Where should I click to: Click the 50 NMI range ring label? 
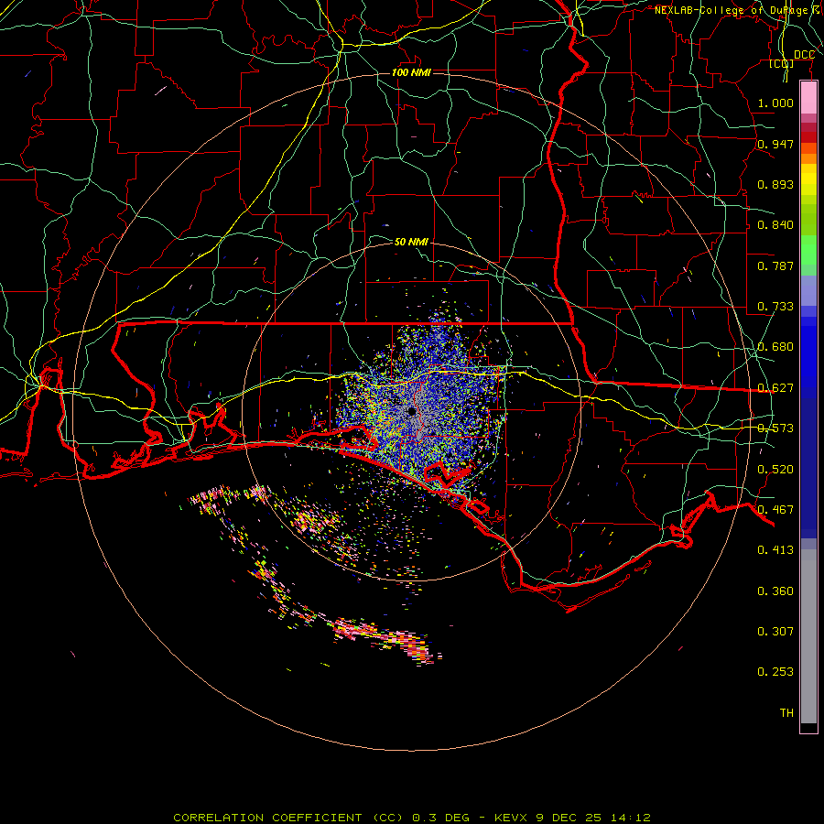click(x=411, y=242)
